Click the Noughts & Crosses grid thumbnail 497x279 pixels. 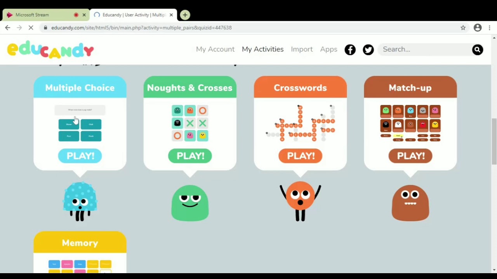point(190,123)
